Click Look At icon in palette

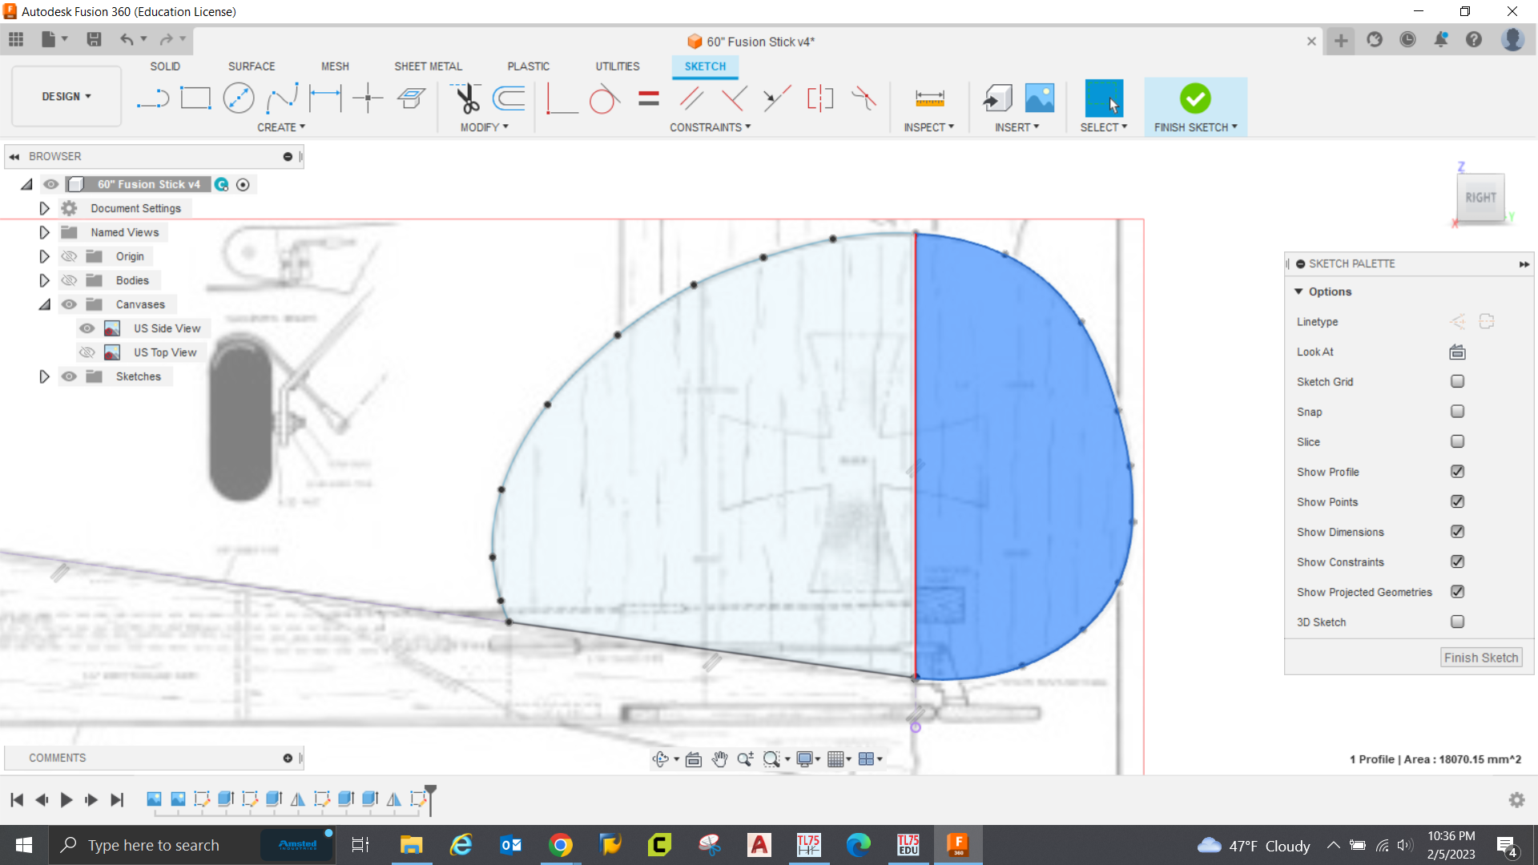click(x=1457, y=352)
